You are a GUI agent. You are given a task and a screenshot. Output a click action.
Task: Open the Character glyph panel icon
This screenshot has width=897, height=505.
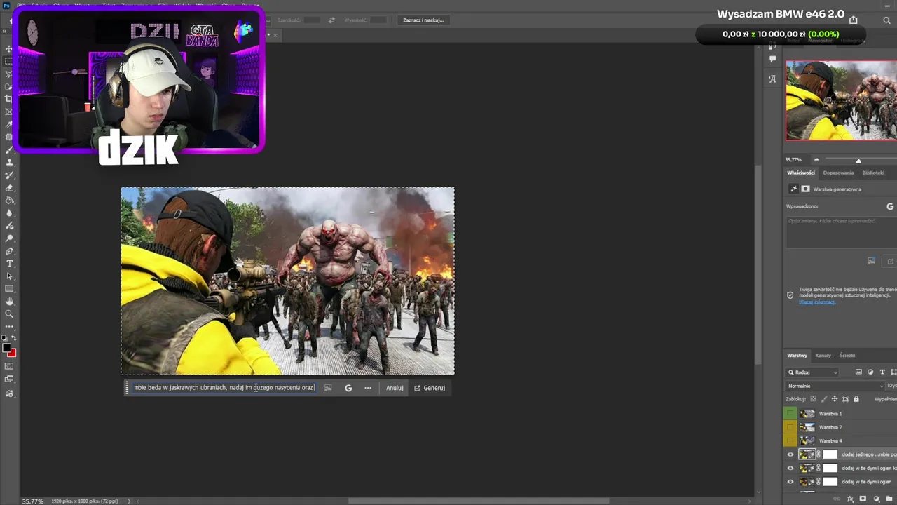tap(772, 79)
